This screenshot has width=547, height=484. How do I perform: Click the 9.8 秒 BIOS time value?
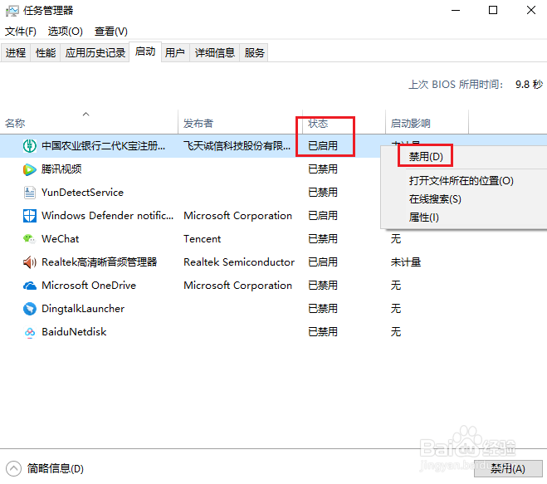coord(529,85)
